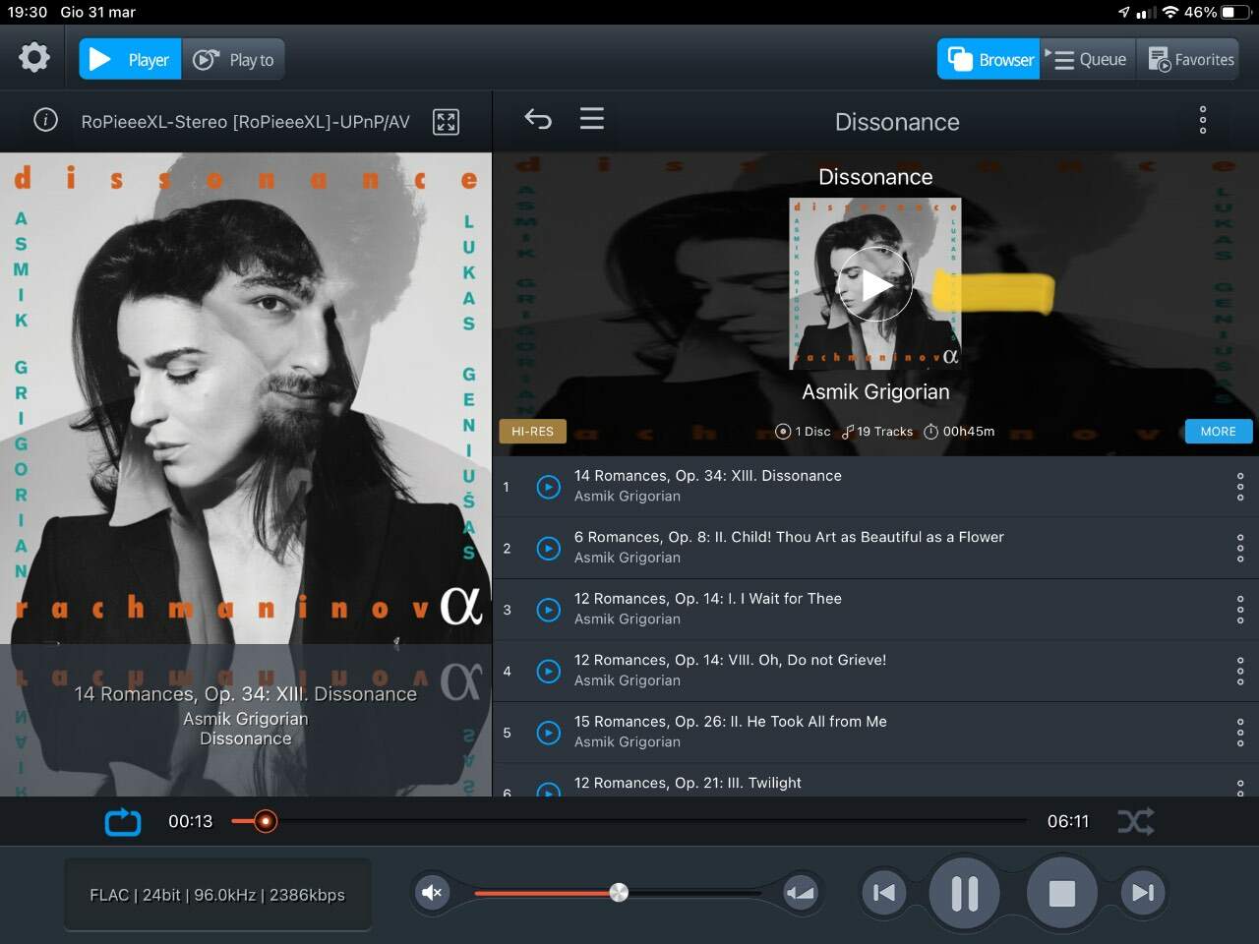Open the Favorites tab
The image size is (1259, 944).
click(1190, 59)
